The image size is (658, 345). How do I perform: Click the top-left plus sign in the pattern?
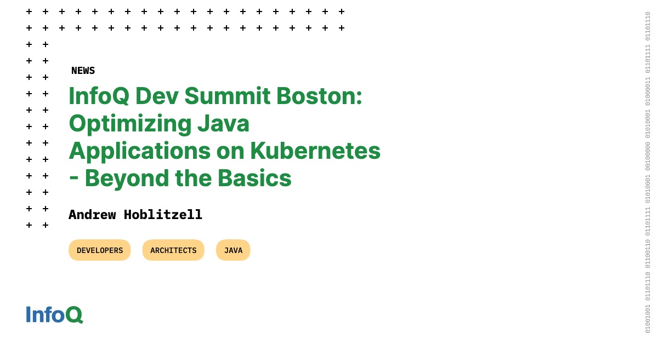tap(29, 12)
